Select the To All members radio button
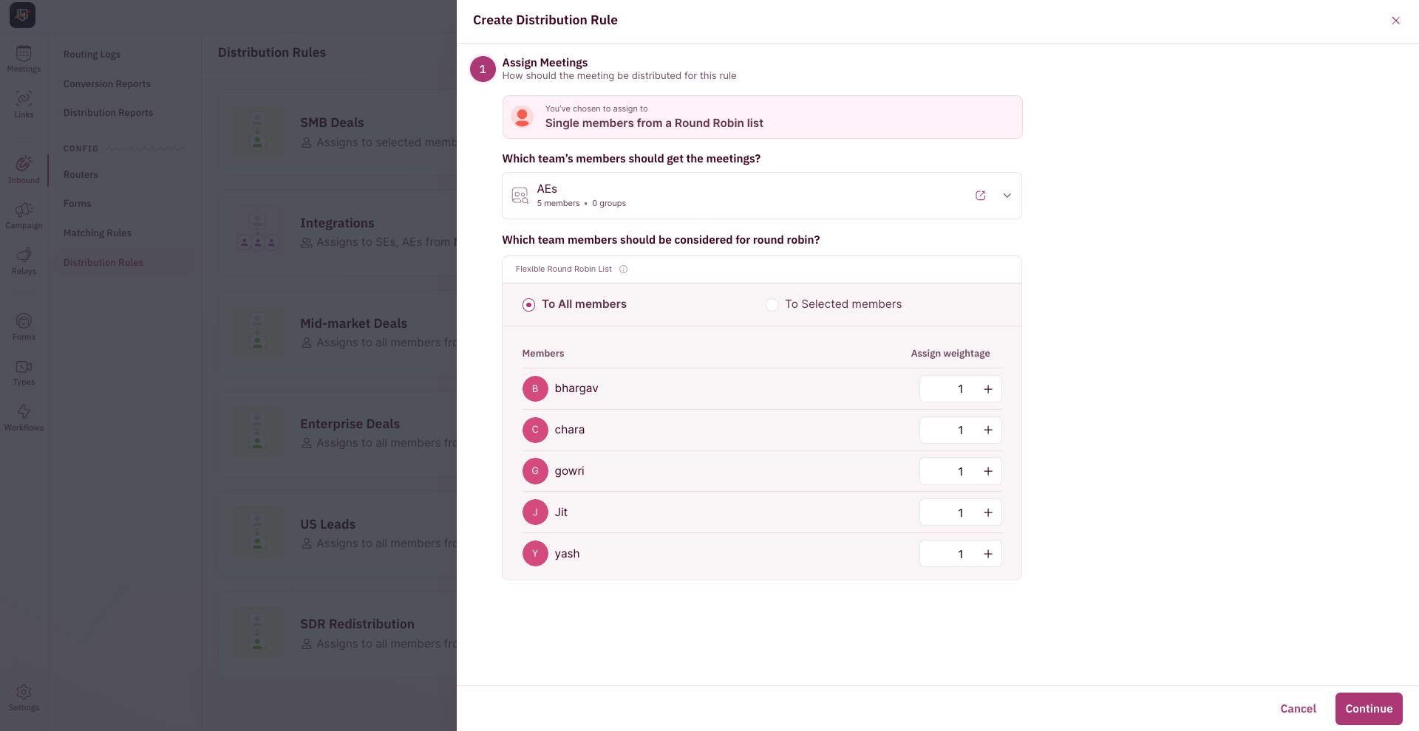Viewport: 1419px width, 731px height. coord(528,305)
